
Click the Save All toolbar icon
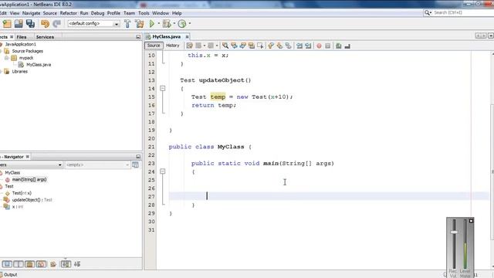click(31, 24)
